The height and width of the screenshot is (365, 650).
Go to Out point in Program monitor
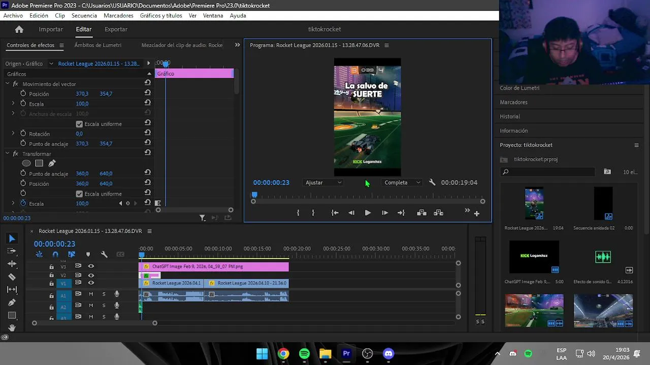point(401,213)
